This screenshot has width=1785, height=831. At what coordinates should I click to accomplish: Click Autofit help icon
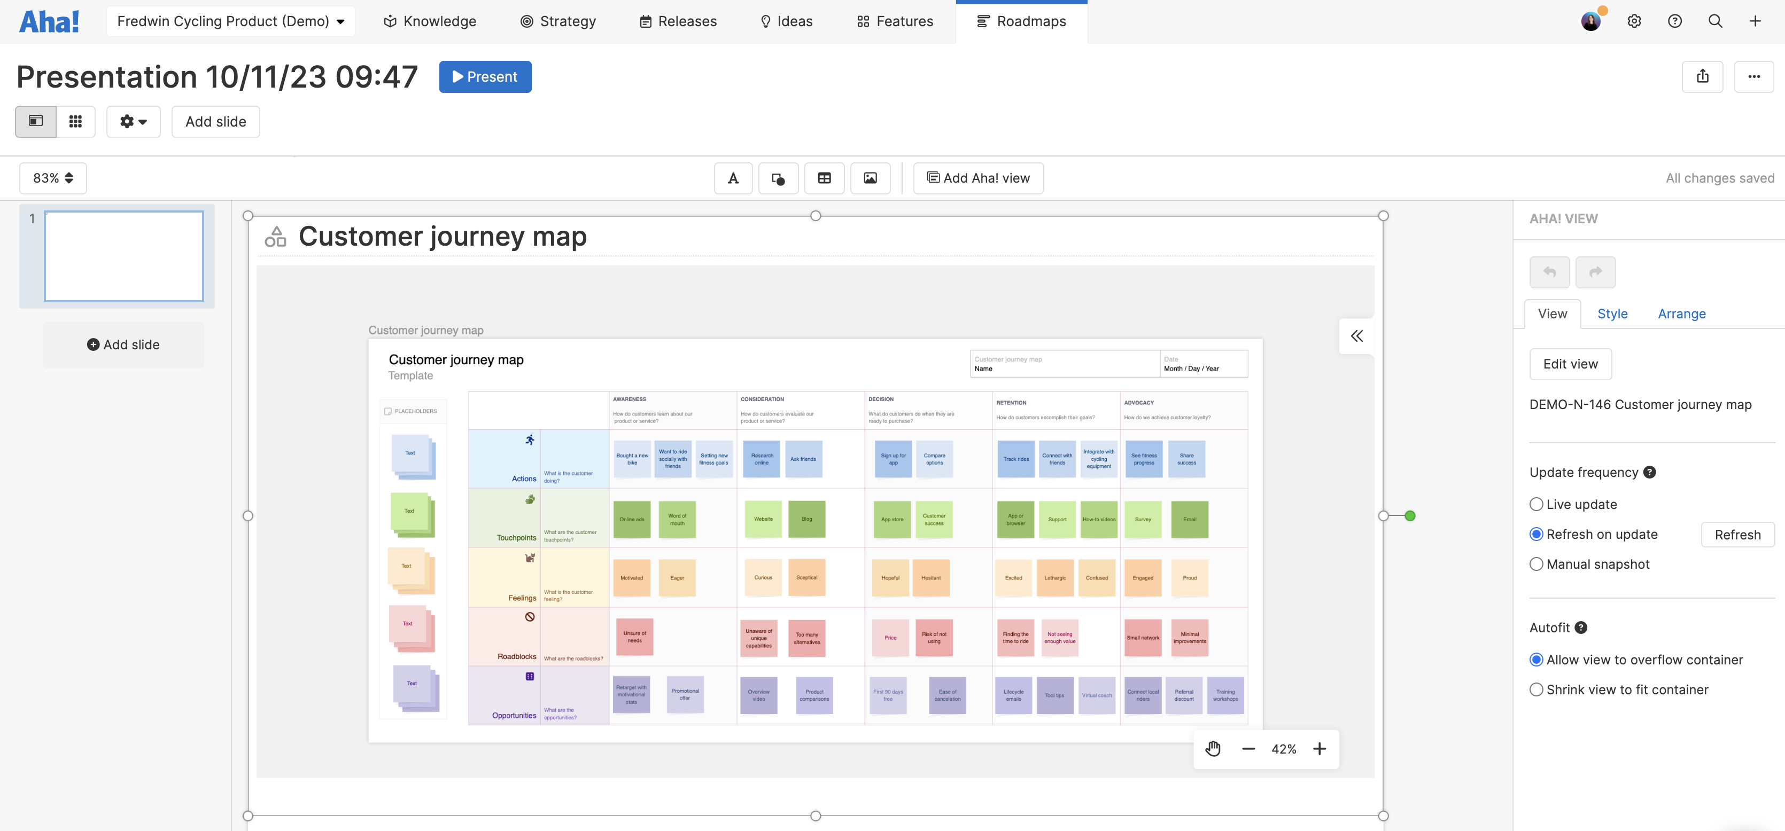[1581, 628]
